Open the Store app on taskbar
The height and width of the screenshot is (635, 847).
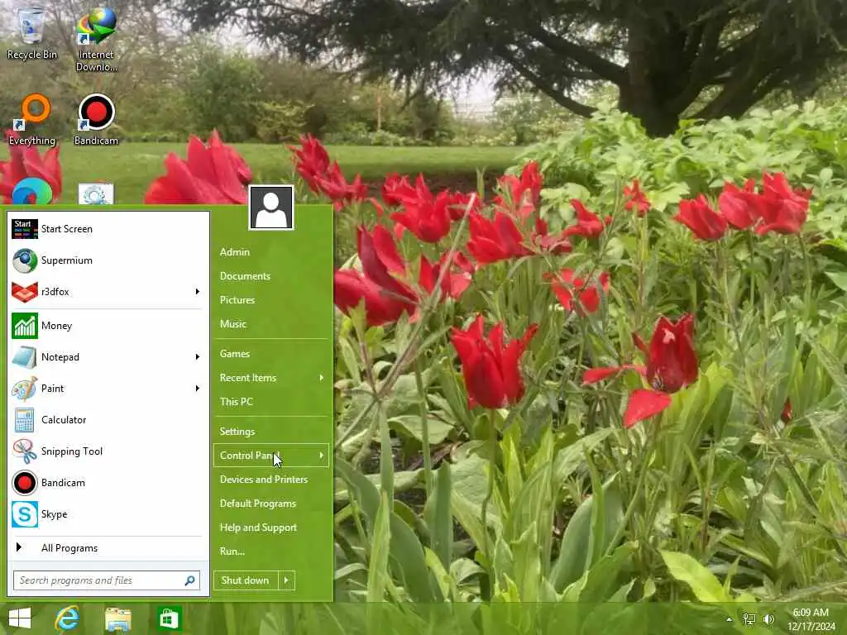[169, 618]
